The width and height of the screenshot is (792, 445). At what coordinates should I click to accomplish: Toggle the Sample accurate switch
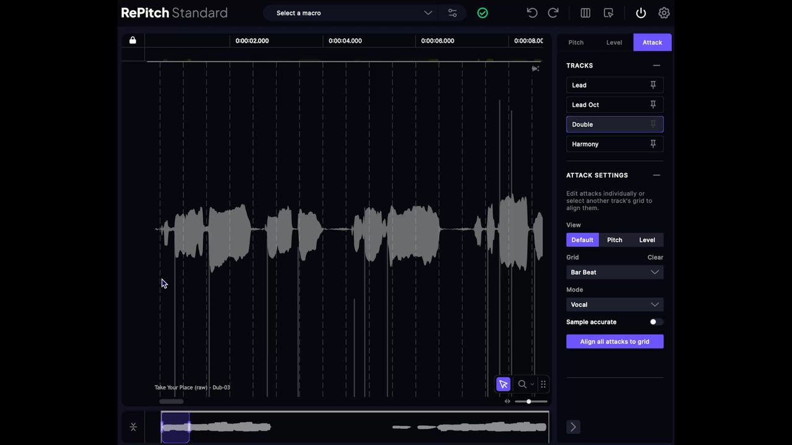656,322
